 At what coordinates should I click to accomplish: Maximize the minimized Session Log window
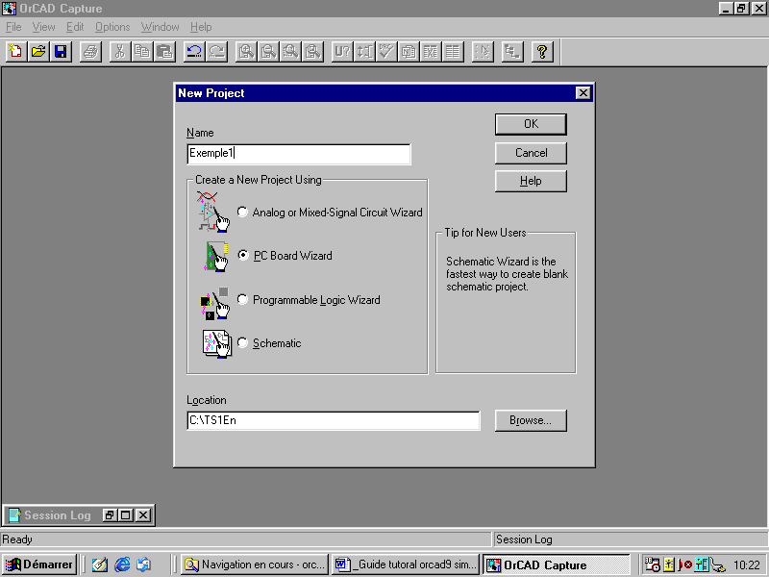[126, 514]
